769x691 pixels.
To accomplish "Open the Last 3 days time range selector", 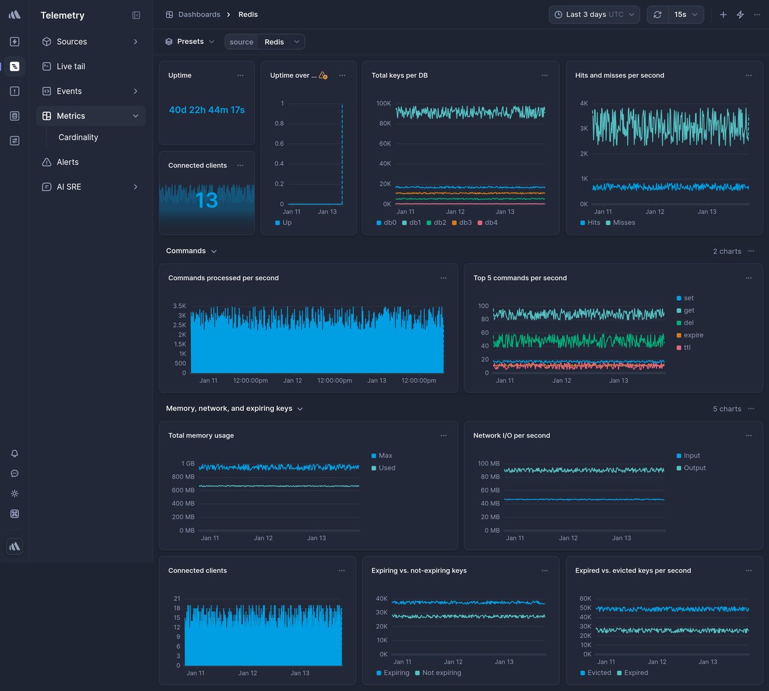I will click(592, 14).
